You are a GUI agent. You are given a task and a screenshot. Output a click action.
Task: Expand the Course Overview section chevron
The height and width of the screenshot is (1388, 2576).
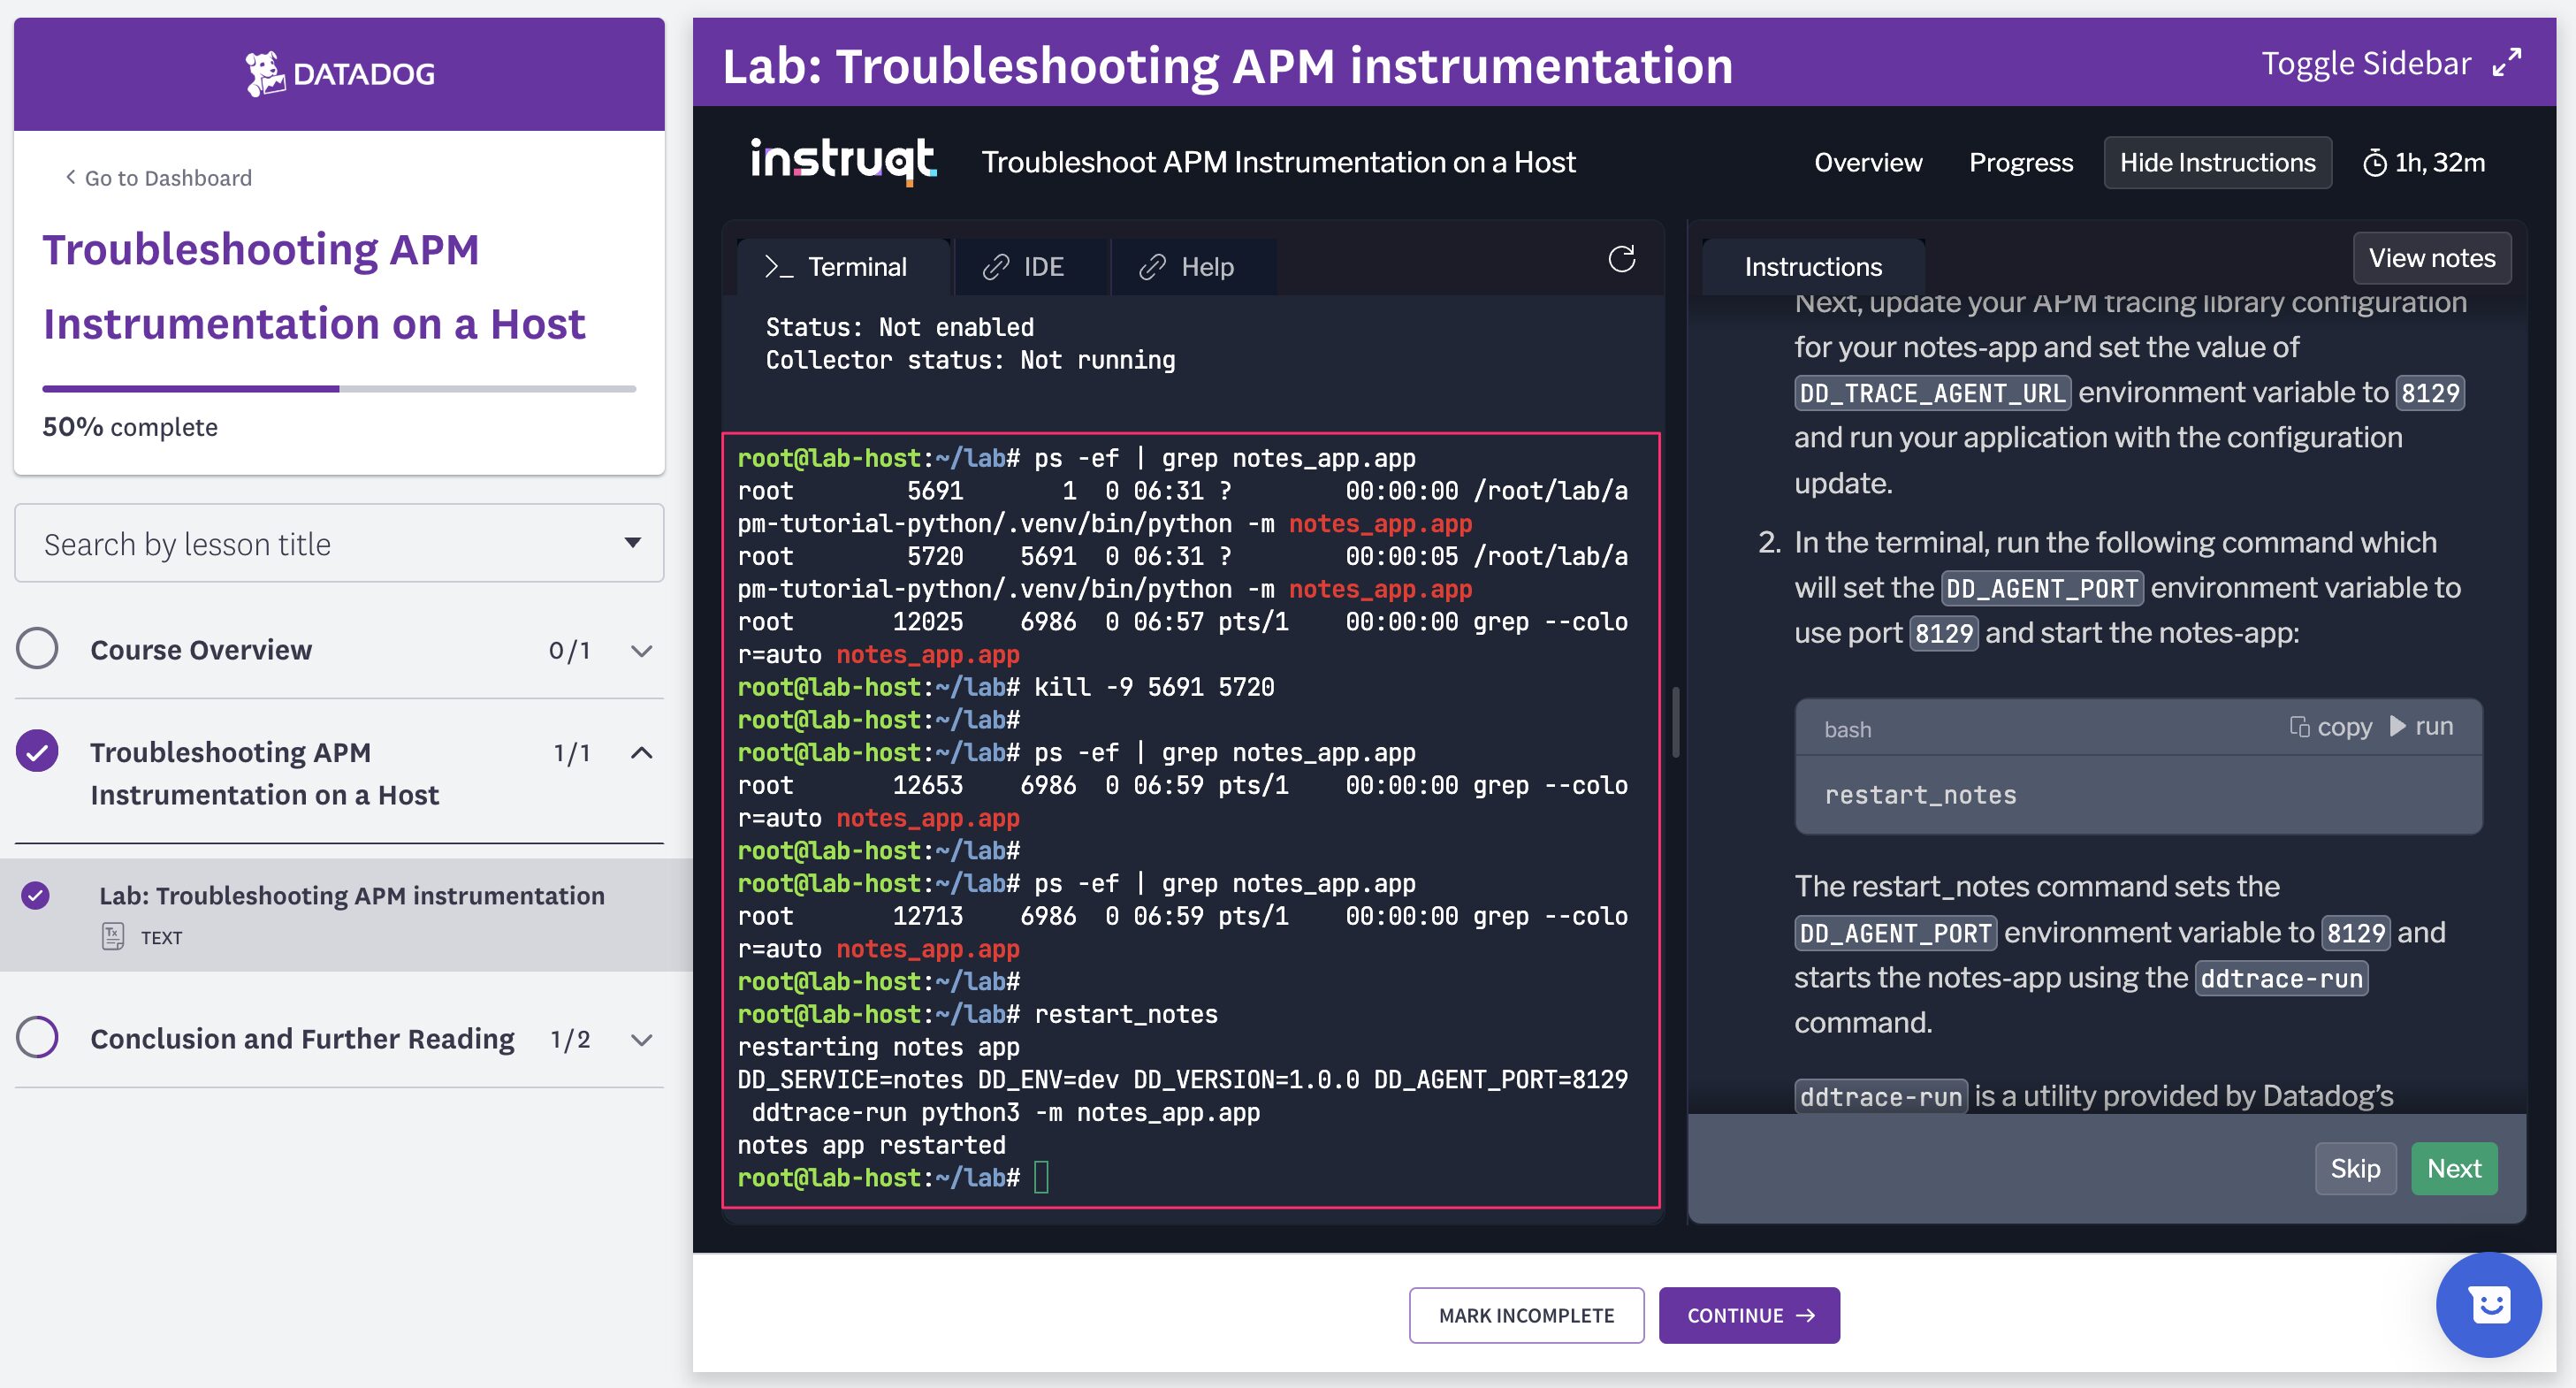[642, 651]
